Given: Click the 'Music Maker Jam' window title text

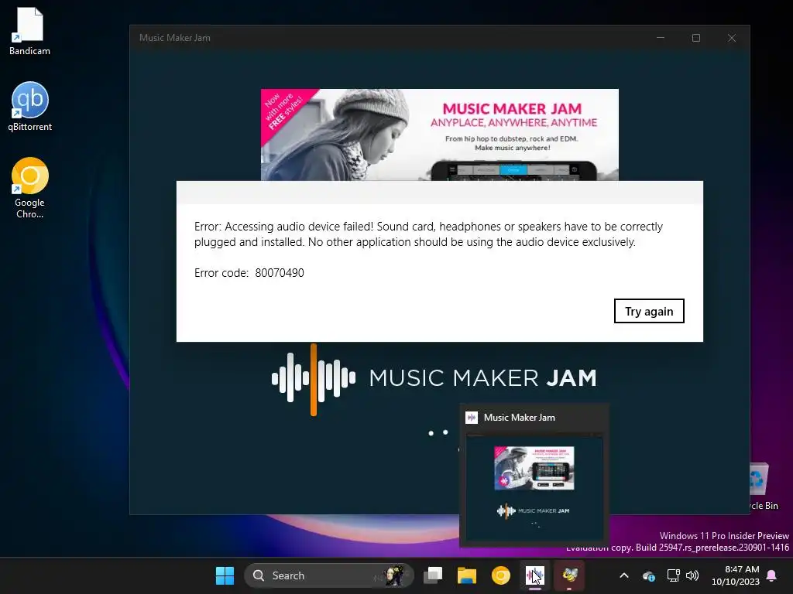Looking at the screenshot, I should coord(174,38).
